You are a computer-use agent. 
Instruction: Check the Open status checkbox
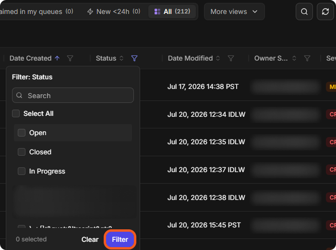pos(22,133)
